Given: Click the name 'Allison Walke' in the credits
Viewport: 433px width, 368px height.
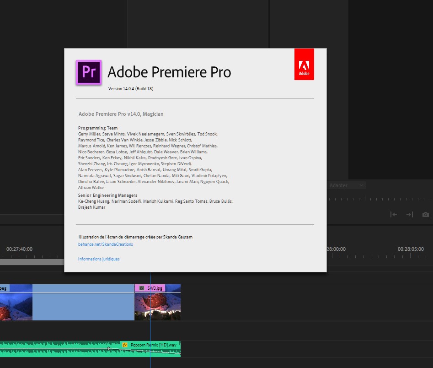Looking at the screenshot, I should click(91, 188).
